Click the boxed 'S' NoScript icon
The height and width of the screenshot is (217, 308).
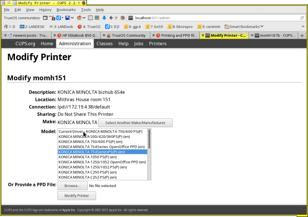pos(90,18)
